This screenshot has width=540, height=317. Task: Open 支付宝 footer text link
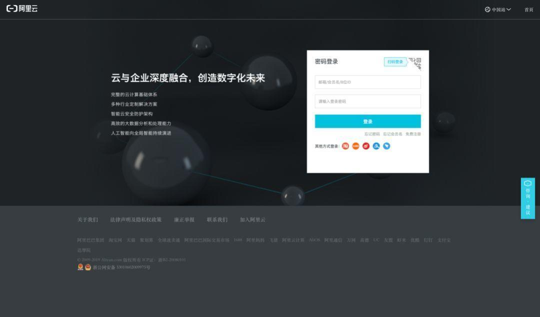tap(444, 240)
